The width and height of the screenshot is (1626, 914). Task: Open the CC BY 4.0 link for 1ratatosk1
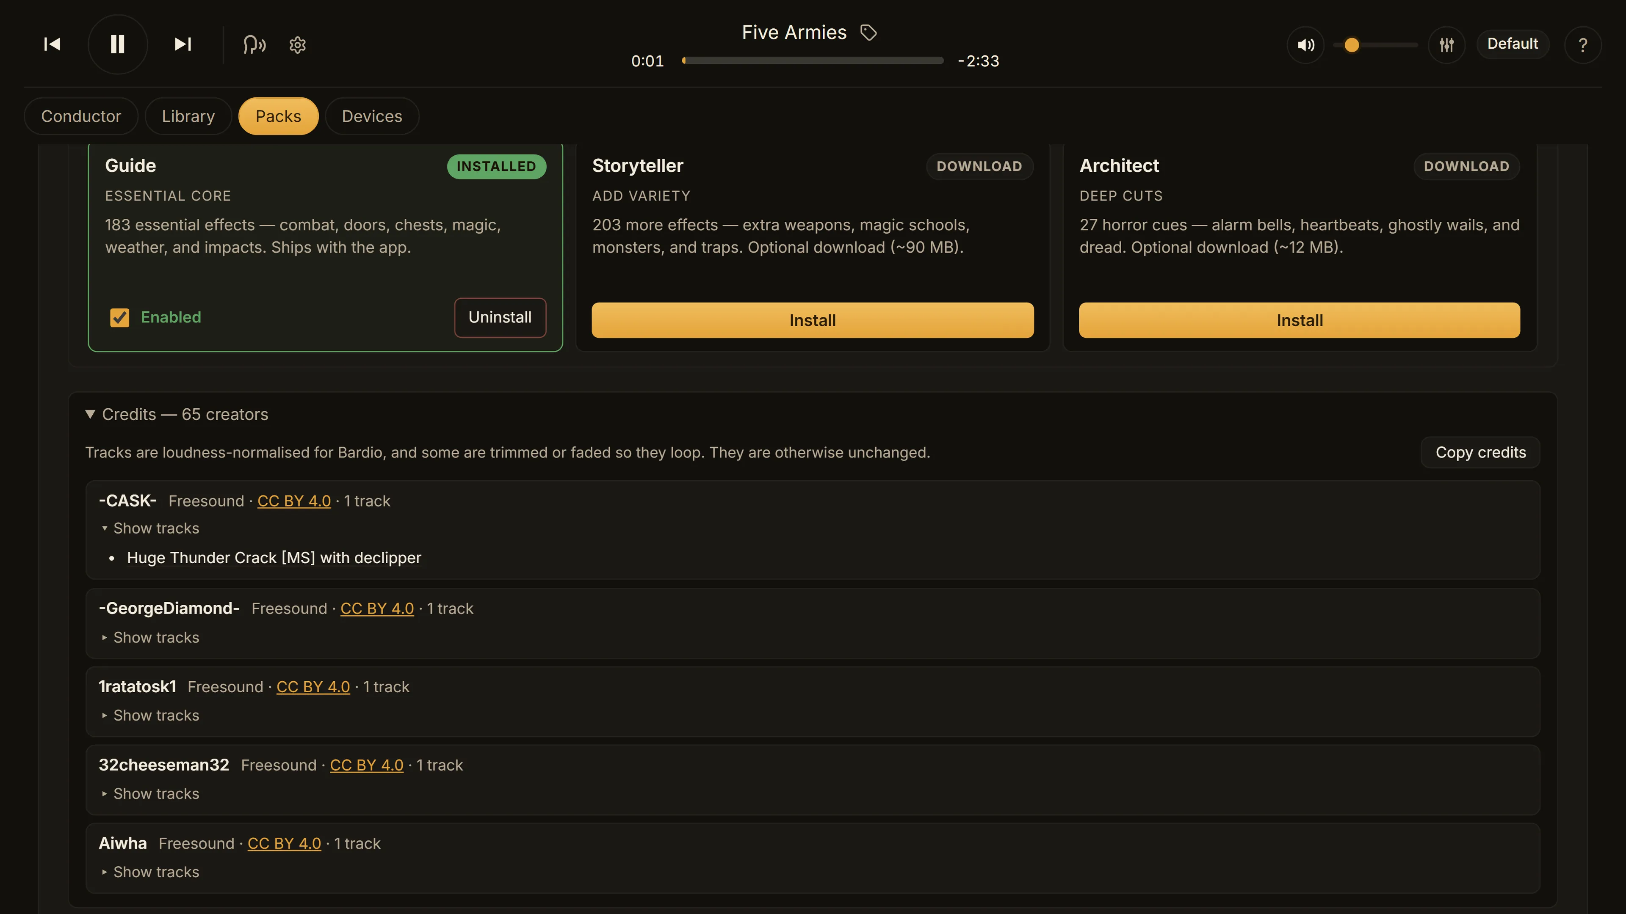pyautogui.click(x=313, y=687)
